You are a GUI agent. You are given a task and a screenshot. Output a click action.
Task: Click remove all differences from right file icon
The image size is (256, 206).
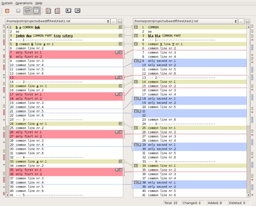pyautogui.click(x=57, y=11)
